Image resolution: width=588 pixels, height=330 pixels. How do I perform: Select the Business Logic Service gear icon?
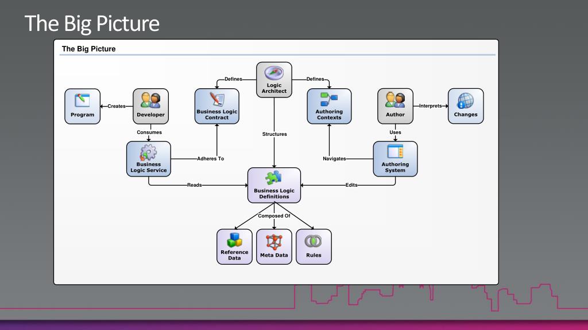tap(148, 152)
